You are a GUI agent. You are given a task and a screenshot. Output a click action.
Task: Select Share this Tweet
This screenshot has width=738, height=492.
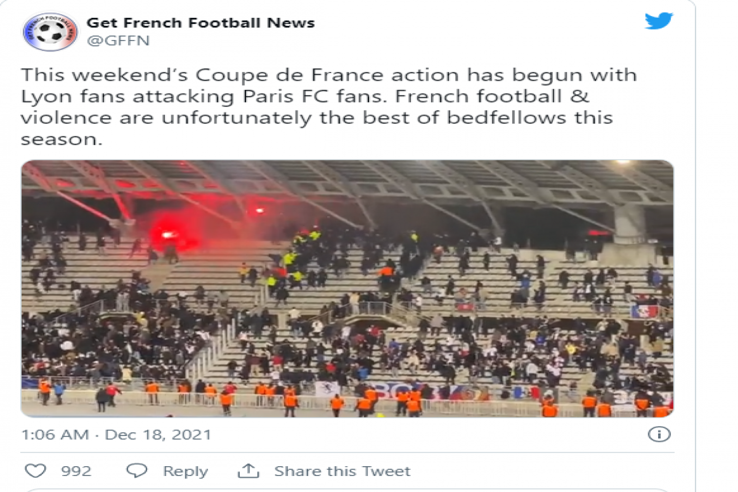[x=342, y=472]
